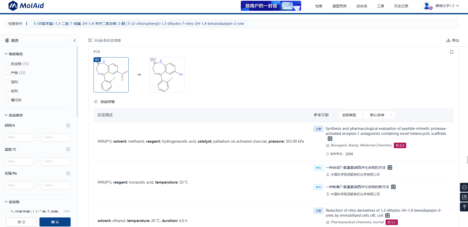Click the 确认 confirm button
468x227 pixels.
[x=55, y=222]
